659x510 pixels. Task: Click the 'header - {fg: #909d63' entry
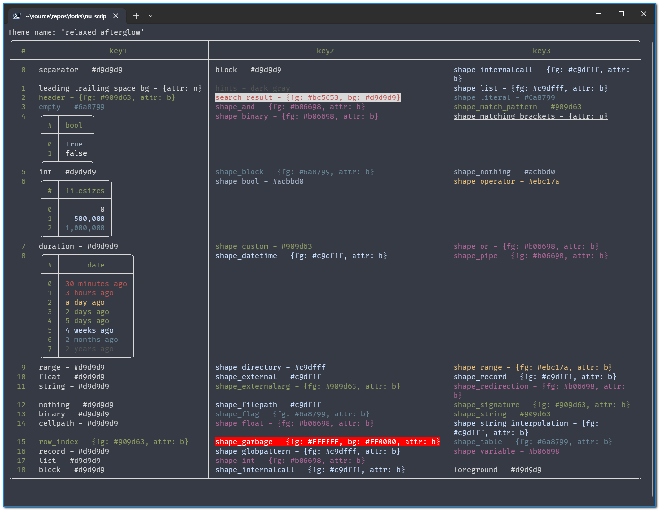[107, 97]
